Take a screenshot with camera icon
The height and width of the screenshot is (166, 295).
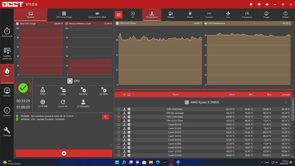tap(259, 4)
